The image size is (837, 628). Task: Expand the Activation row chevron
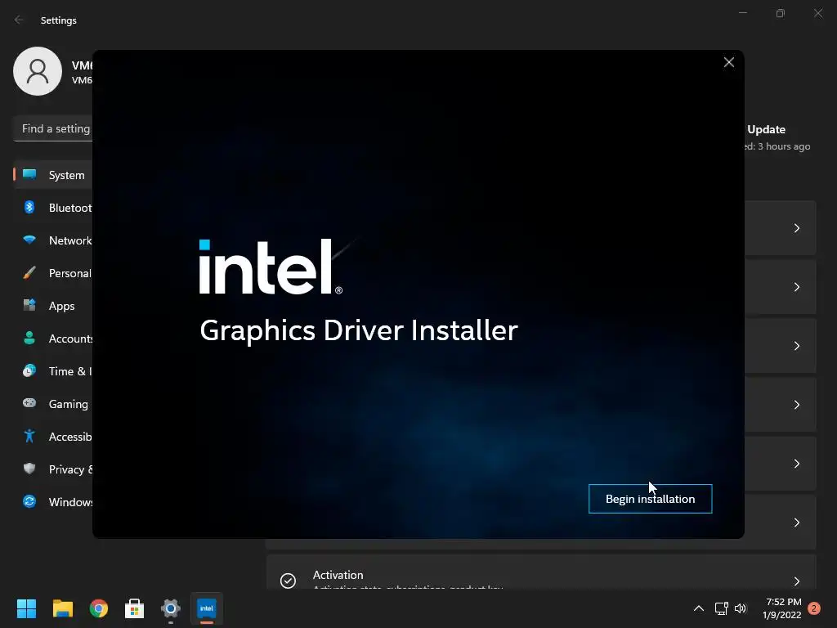(x=796, y=581)
